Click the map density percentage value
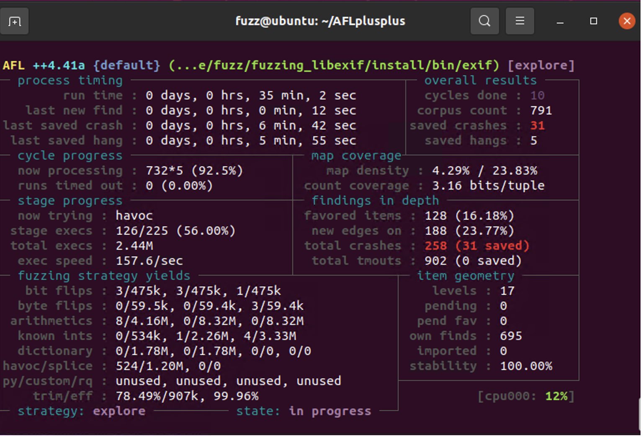 [x=484, y=171]
